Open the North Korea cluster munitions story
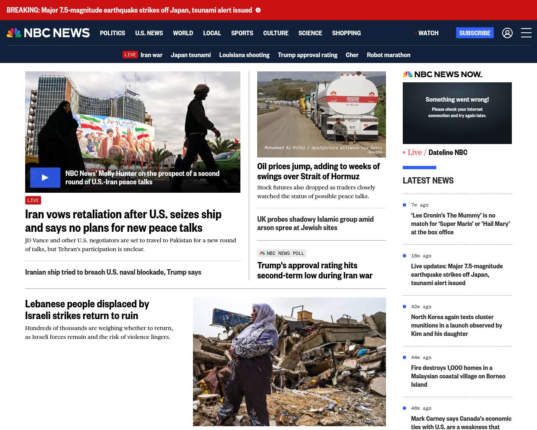Viewport: 537px width, 430px height. click(x=456, y=325)
